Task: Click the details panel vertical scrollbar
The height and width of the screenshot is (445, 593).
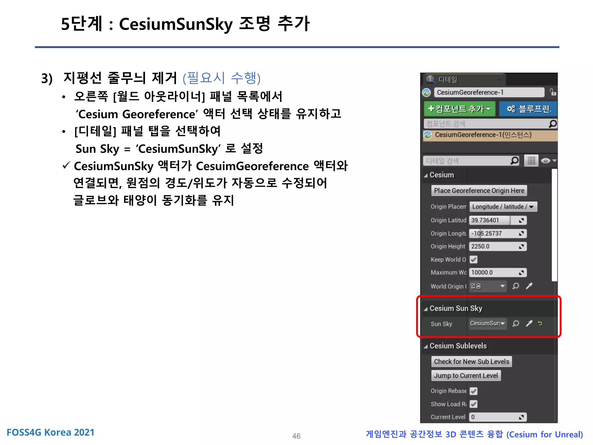Action: 554,225
